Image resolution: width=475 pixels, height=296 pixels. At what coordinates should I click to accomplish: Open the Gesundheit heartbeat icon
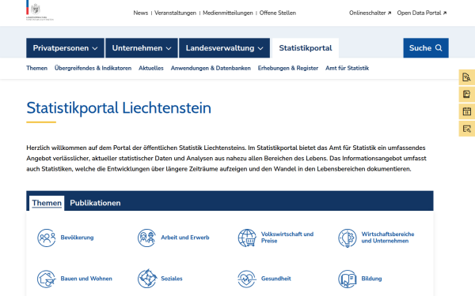coord(247,279)
